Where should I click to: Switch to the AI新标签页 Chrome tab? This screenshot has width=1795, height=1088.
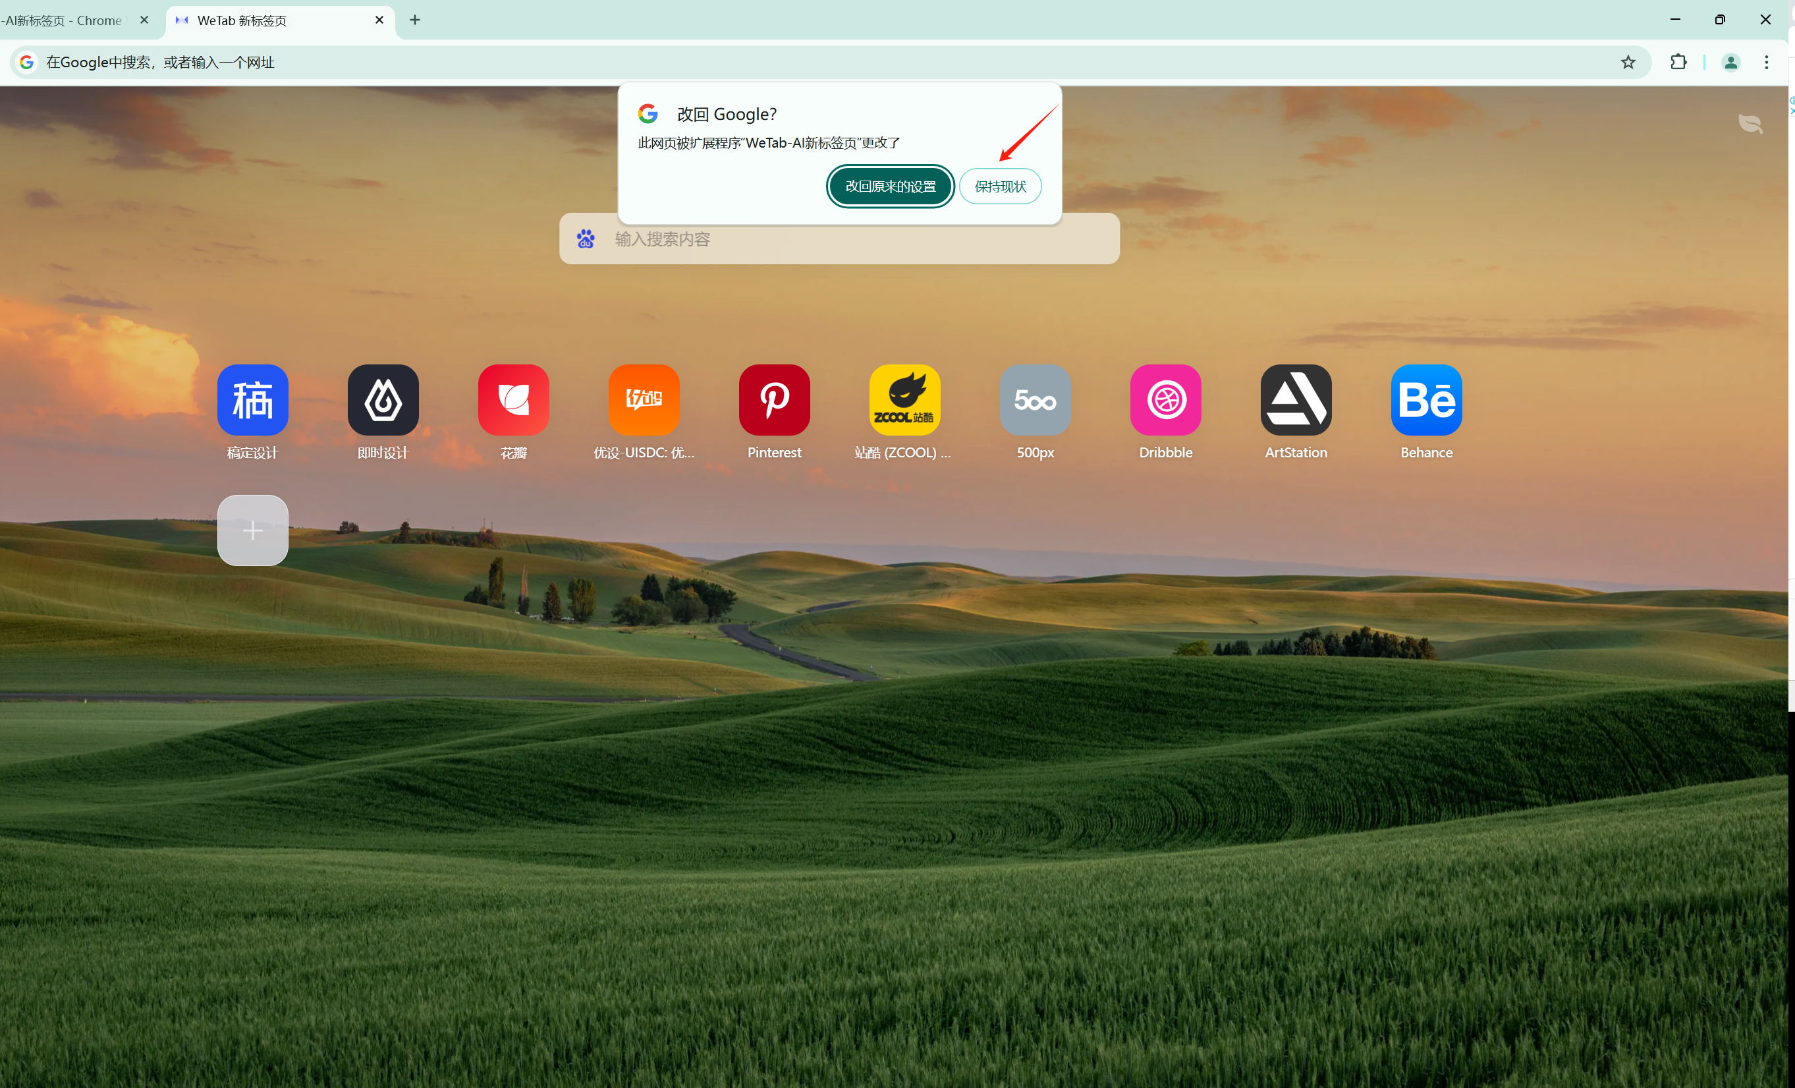point(66,20)
